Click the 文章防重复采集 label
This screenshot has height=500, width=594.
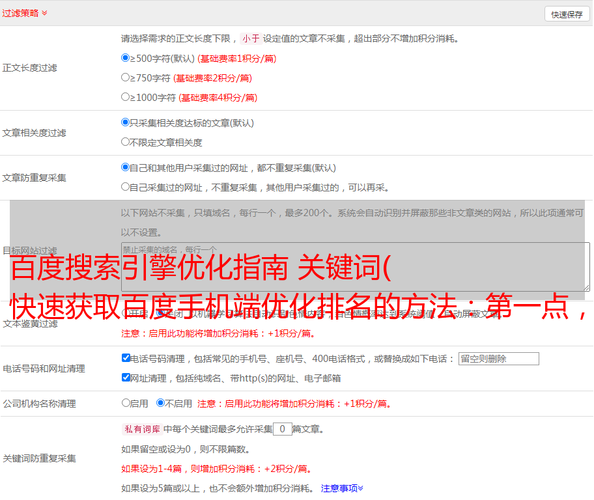34,178
